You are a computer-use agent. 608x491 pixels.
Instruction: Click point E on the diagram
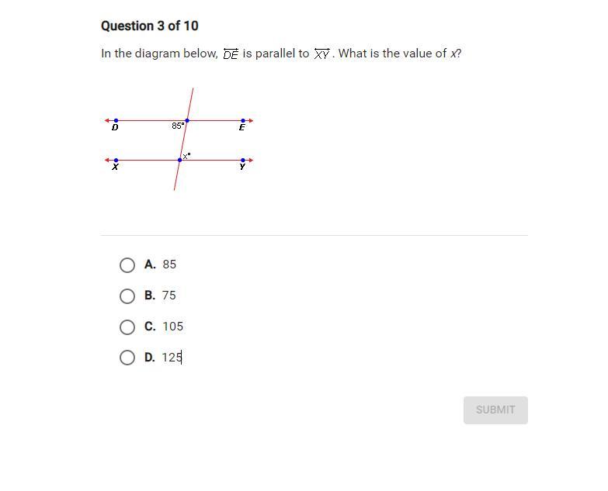243,121
